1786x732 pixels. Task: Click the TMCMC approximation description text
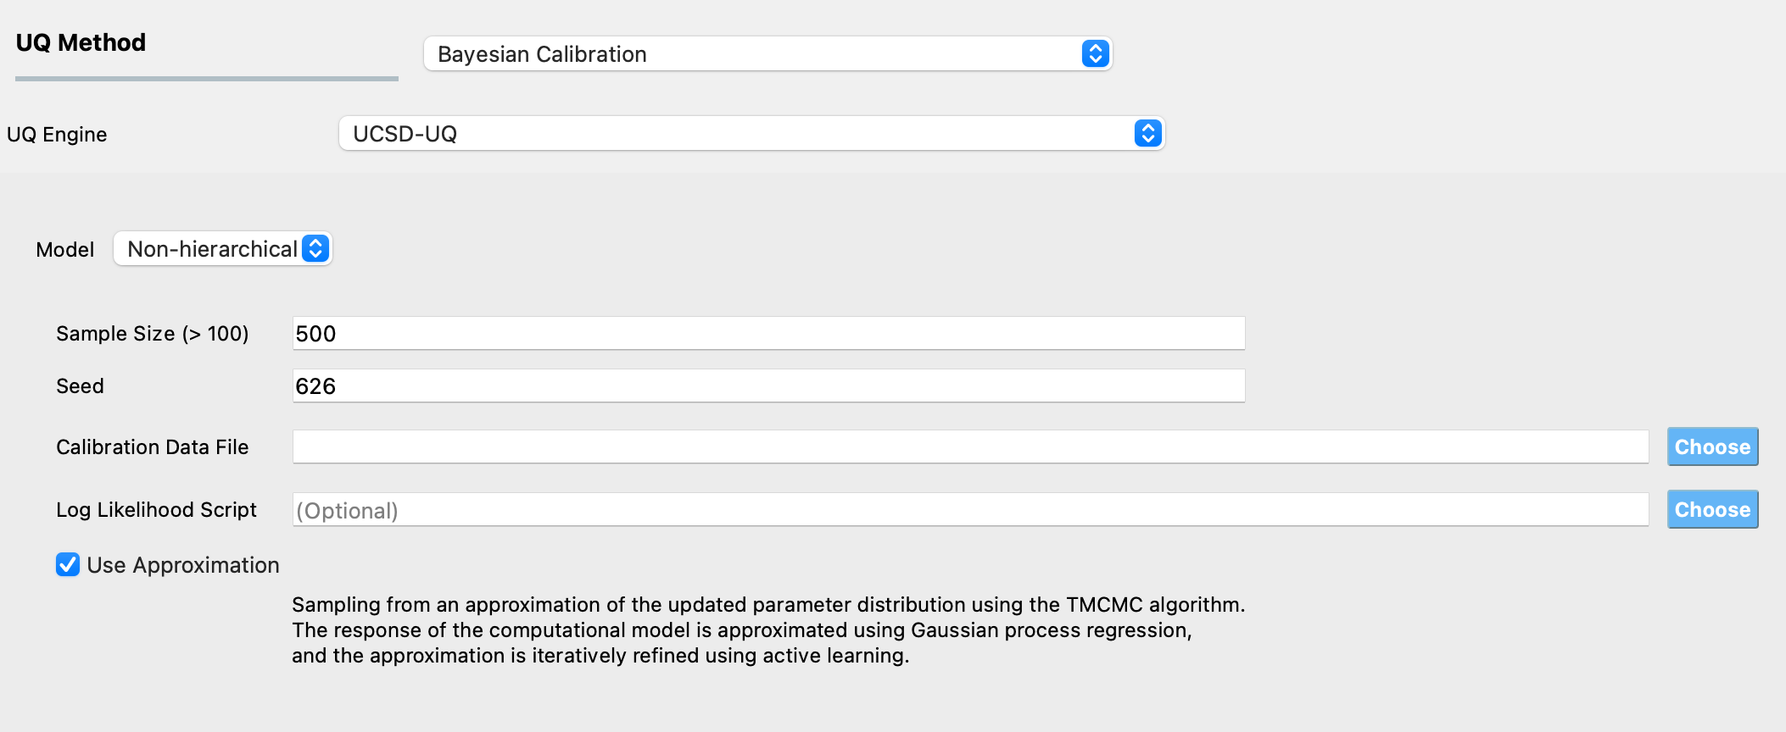click(x=763, y=629)
